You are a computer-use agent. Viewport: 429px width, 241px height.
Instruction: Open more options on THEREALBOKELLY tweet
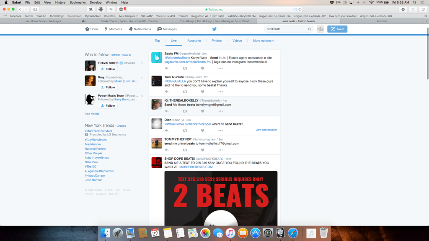(220, 111)
